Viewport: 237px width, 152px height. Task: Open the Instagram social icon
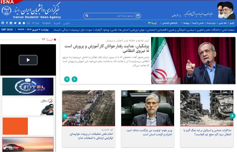point(11,23)
